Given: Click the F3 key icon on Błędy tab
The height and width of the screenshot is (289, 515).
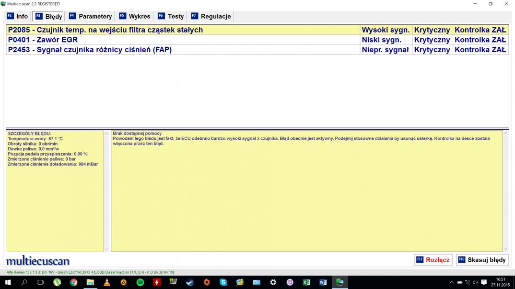Looking at the screenshot, I should 39,16.
